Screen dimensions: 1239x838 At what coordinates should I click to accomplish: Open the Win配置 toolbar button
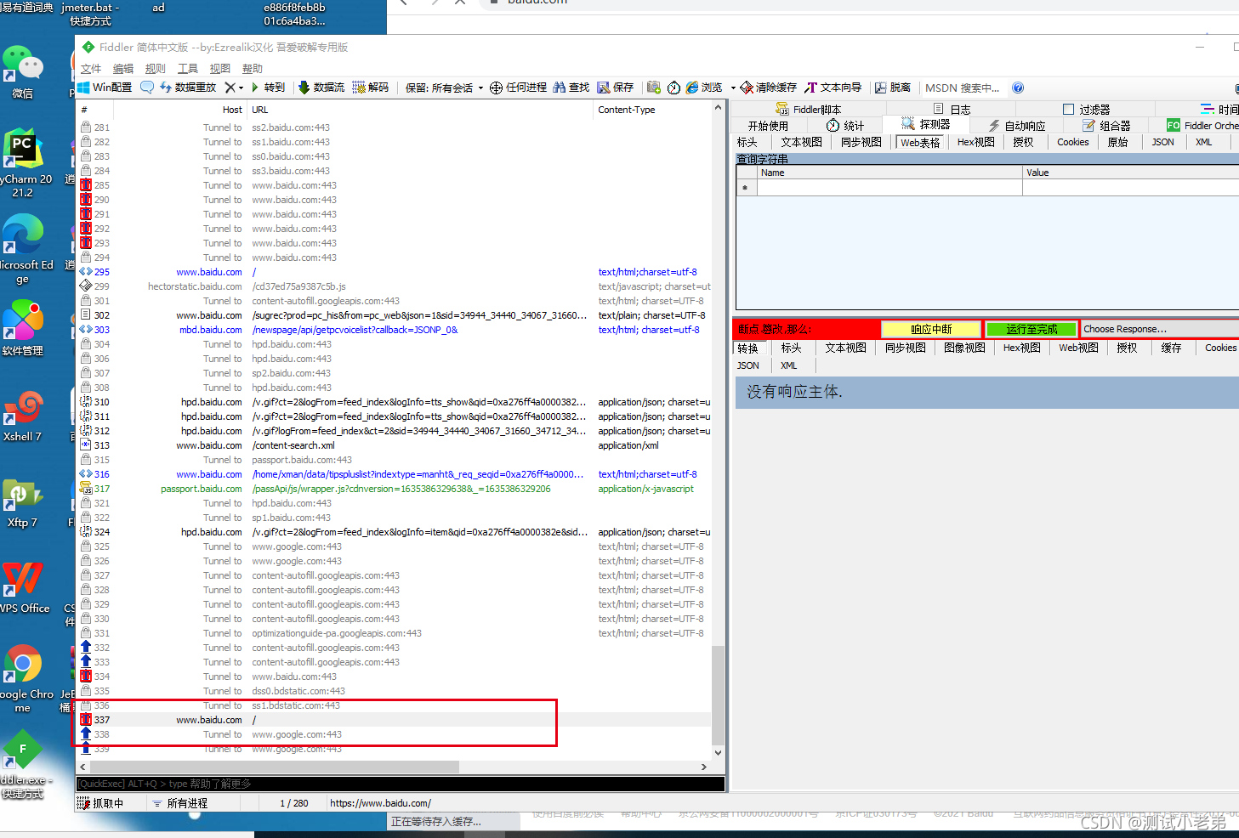(x=105, y=88)
